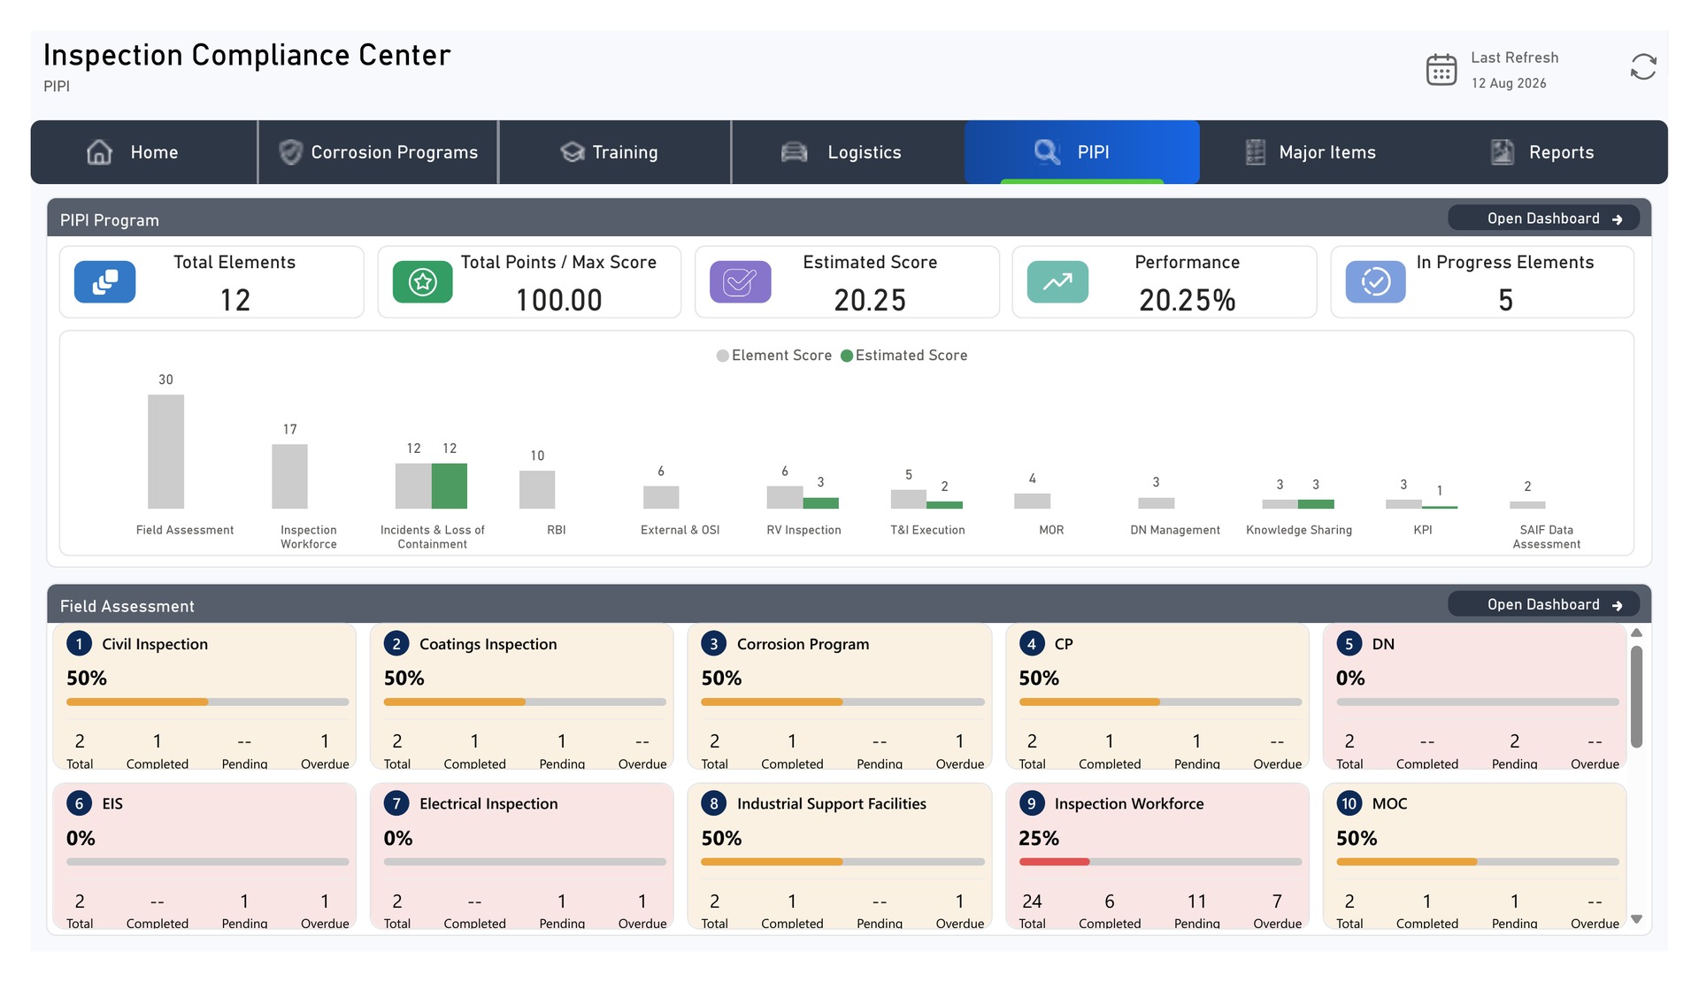Click the Field Assessment gray bar in chart
1699x982 pixels.
point(165,451)
